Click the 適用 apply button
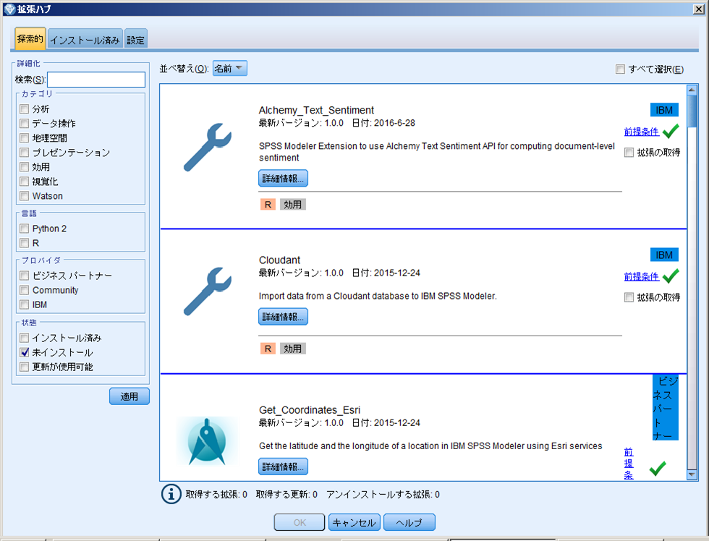This screenshot has height=541, width=709. pyautogui.click(x=130, y=396)
